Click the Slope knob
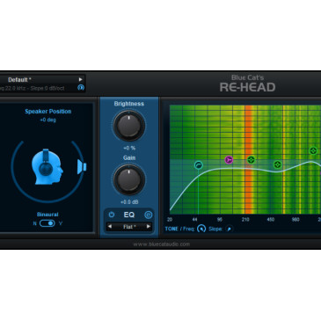The height and width of the screenshot is (321, 321). [230, 229]
